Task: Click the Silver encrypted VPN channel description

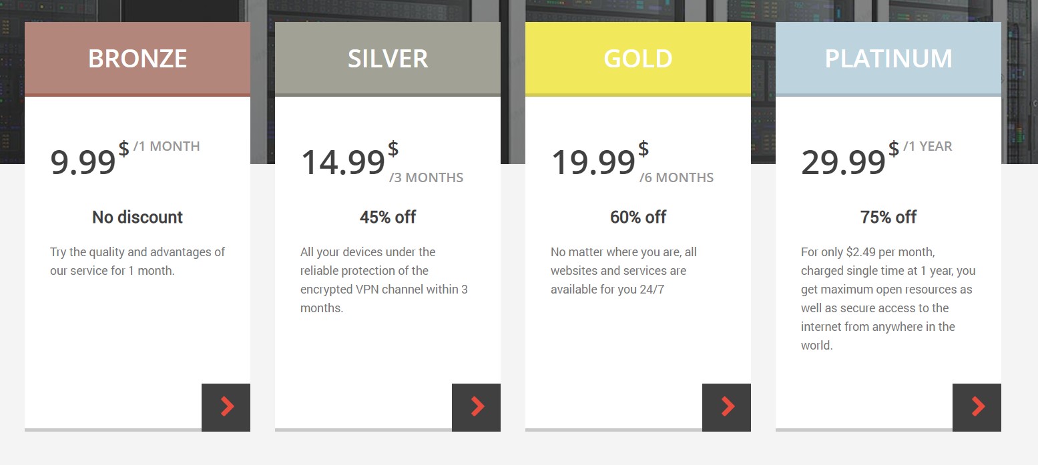Action: click(x=384, y=280)
